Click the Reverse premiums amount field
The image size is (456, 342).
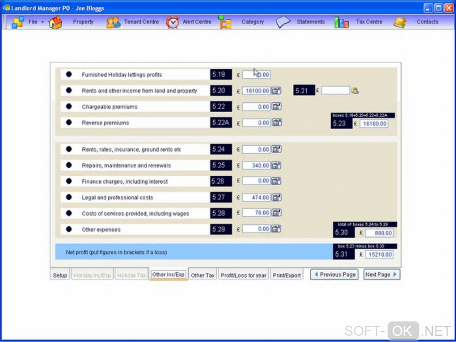[257, 122]
